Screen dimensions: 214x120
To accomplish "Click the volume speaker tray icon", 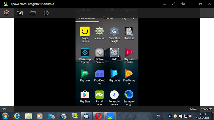I will pyautogui.click(x=191, y=116).
